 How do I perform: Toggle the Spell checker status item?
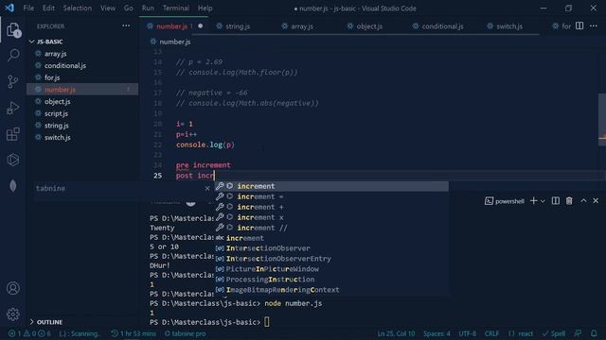pos(554,333)
